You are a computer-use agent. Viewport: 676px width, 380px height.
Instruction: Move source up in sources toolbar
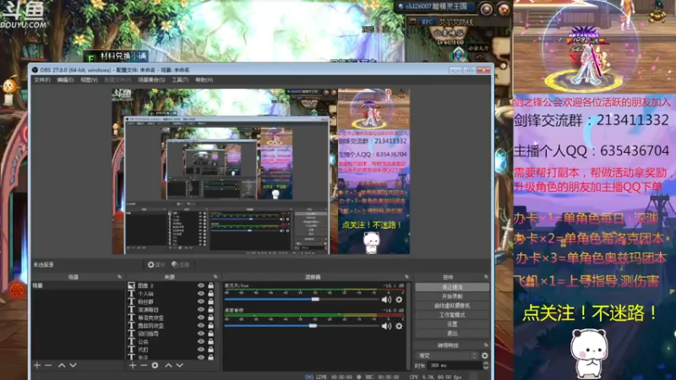click(x=168, y=366)
